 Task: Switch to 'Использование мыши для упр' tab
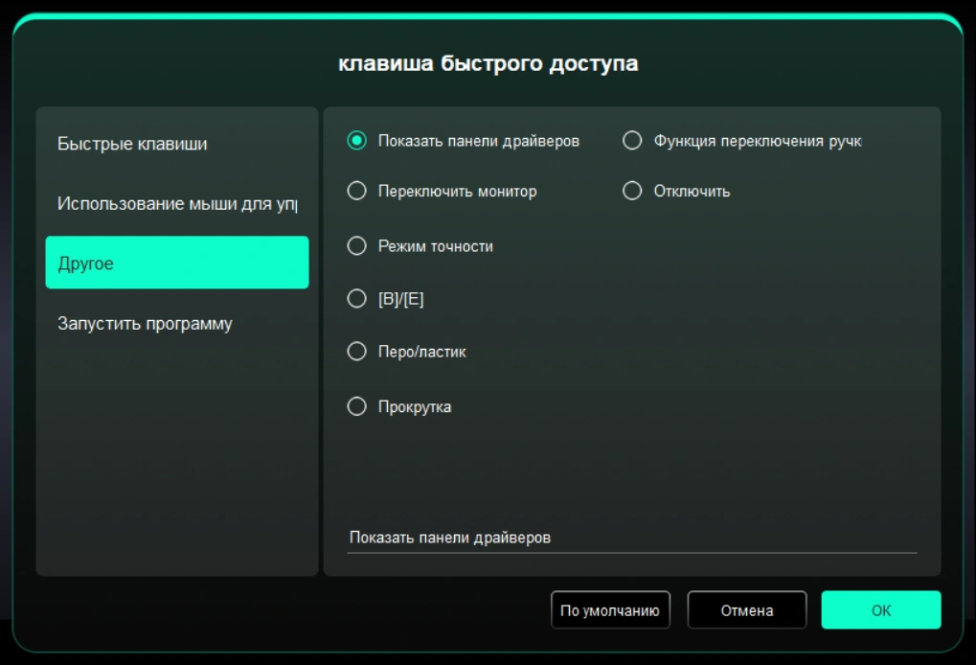[x=176, y=204]
